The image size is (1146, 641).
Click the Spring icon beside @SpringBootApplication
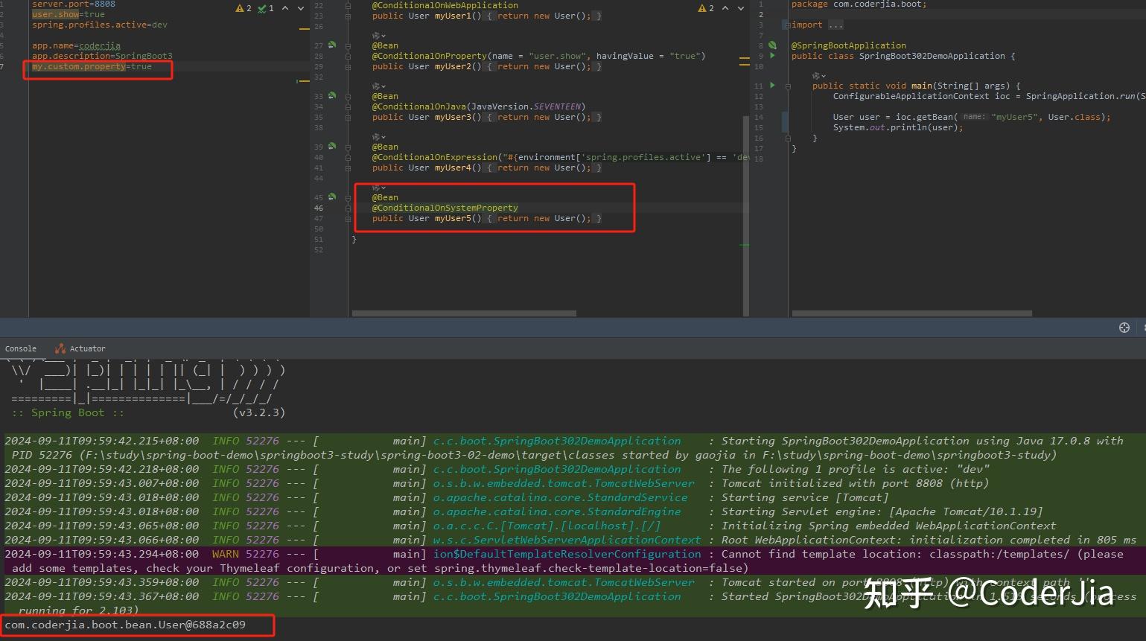click(x=771, y=45)
